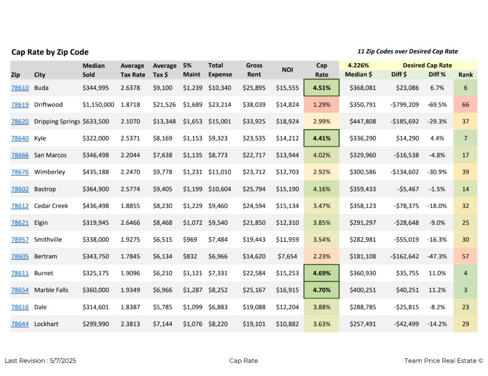Open zip code link 78612
This screenshot has height=376, width=488.
(20, 206)
